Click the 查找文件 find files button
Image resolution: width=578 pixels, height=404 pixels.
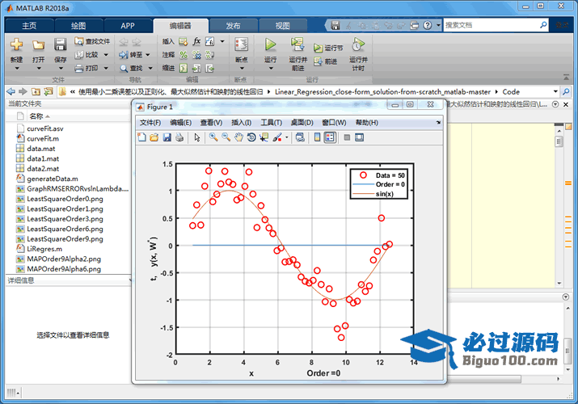tap(92, 41)
